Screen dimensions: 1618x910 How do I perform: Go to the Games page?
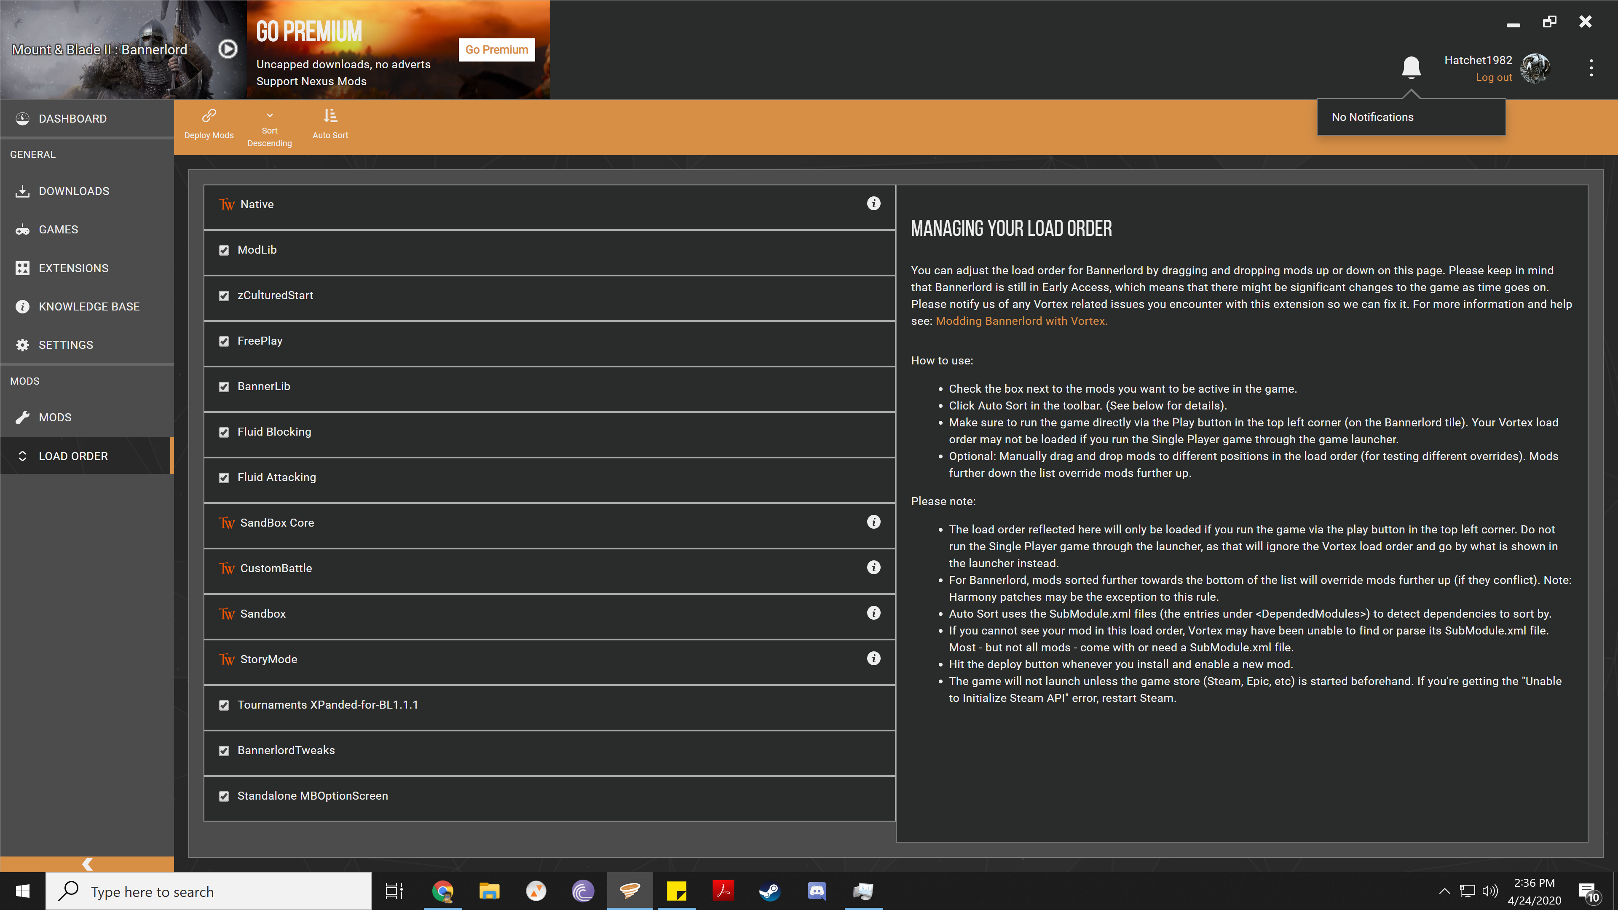(x=87, y=229)
